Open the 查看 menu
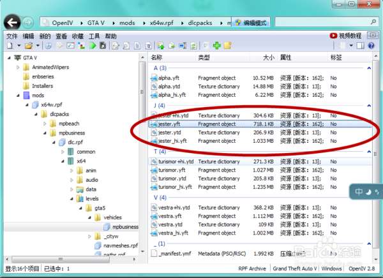 tap(61, 36)
